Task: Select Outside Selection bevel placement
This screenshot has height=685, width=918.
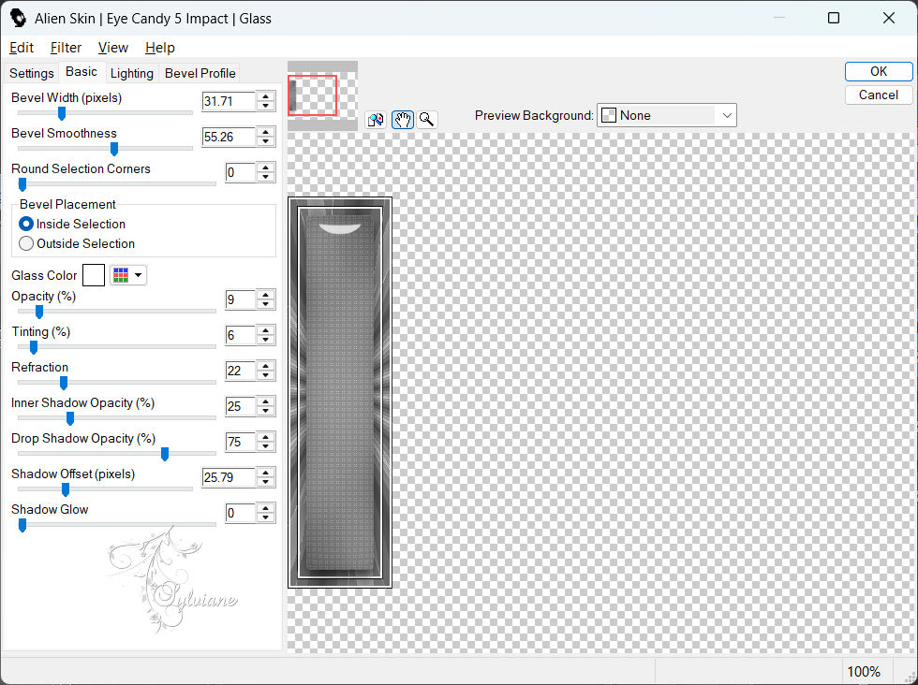Action: pos(77,243)
